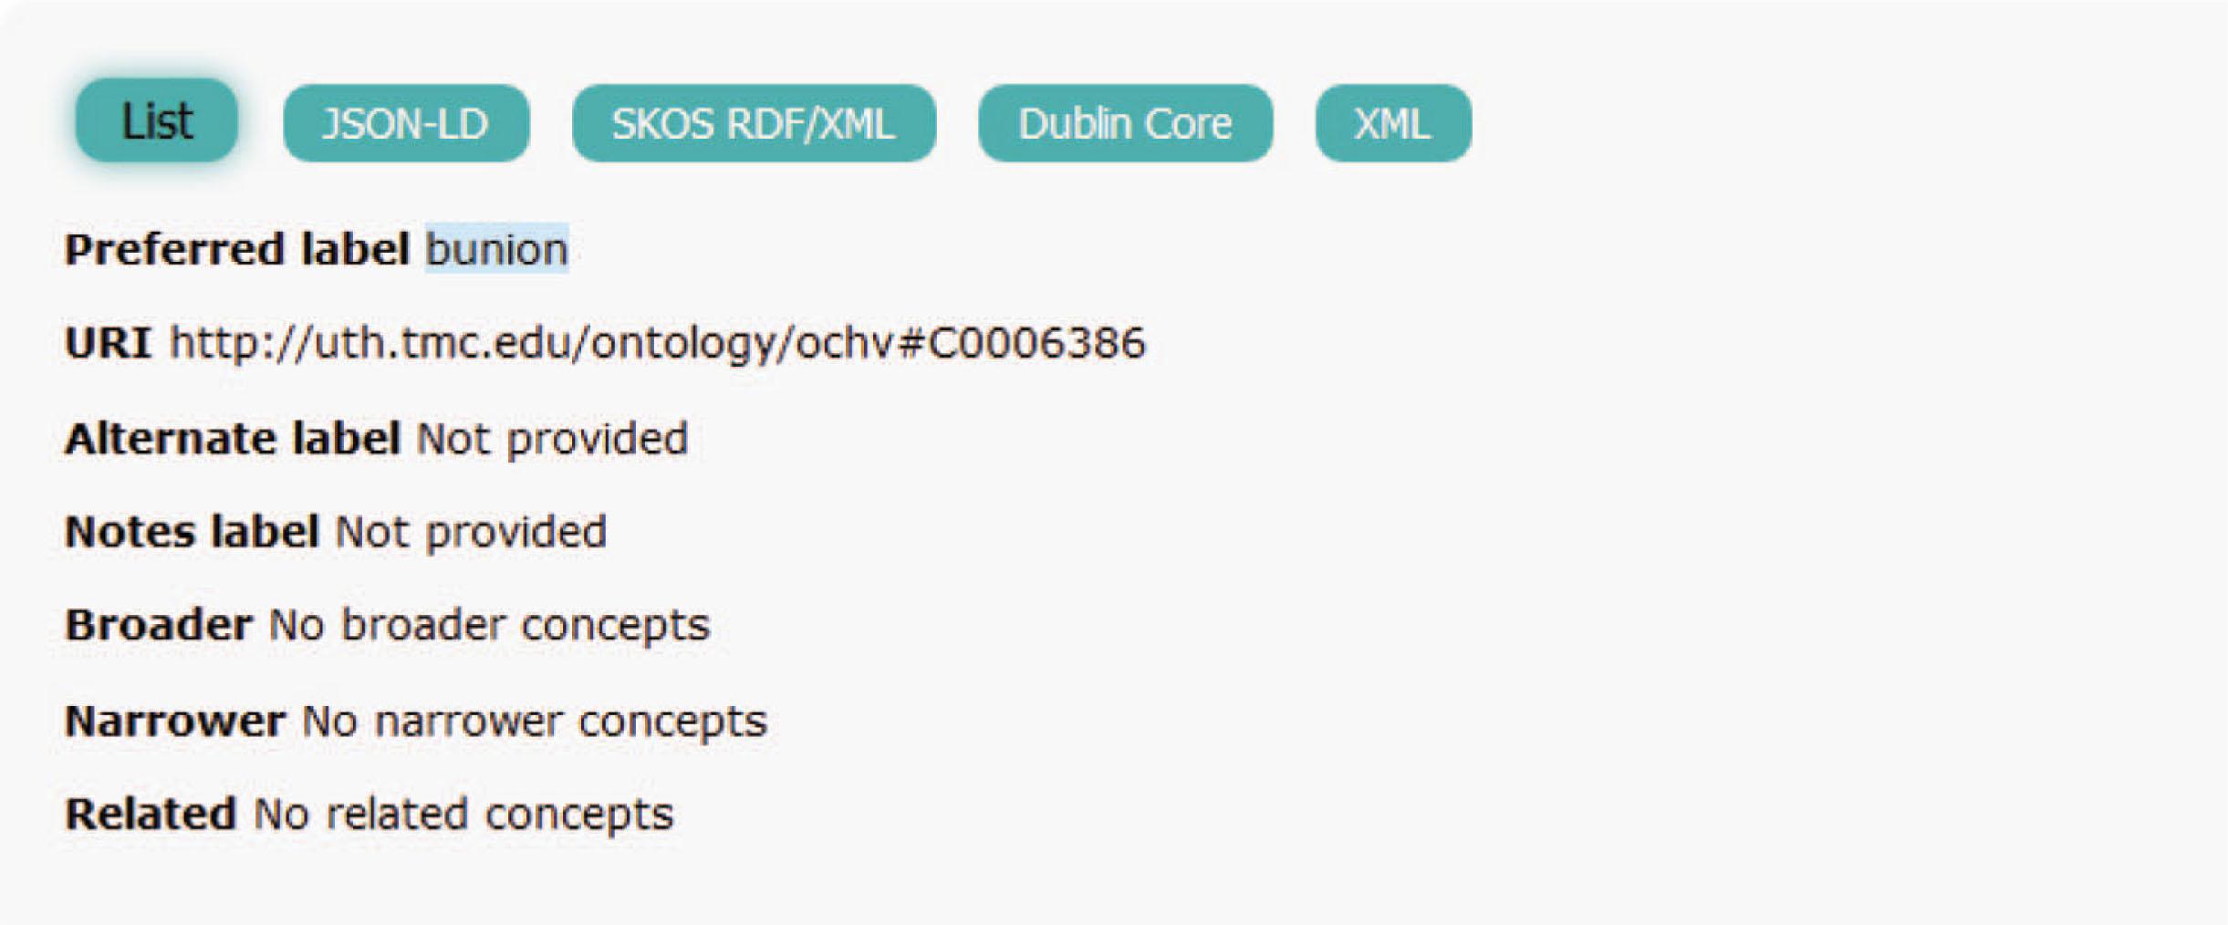This screenshot has height=925, width=2228.
Task: View the concept in XML format
Action: click(1391, 123)
